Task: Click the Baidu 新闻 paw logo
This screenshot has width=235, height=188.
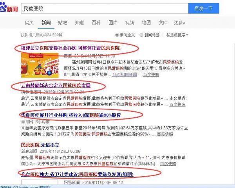Action: [9, 7]
